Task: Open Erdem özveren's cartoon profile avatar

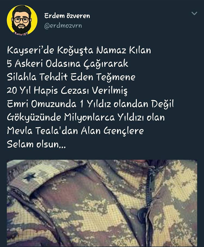Action: pos(22,20)
